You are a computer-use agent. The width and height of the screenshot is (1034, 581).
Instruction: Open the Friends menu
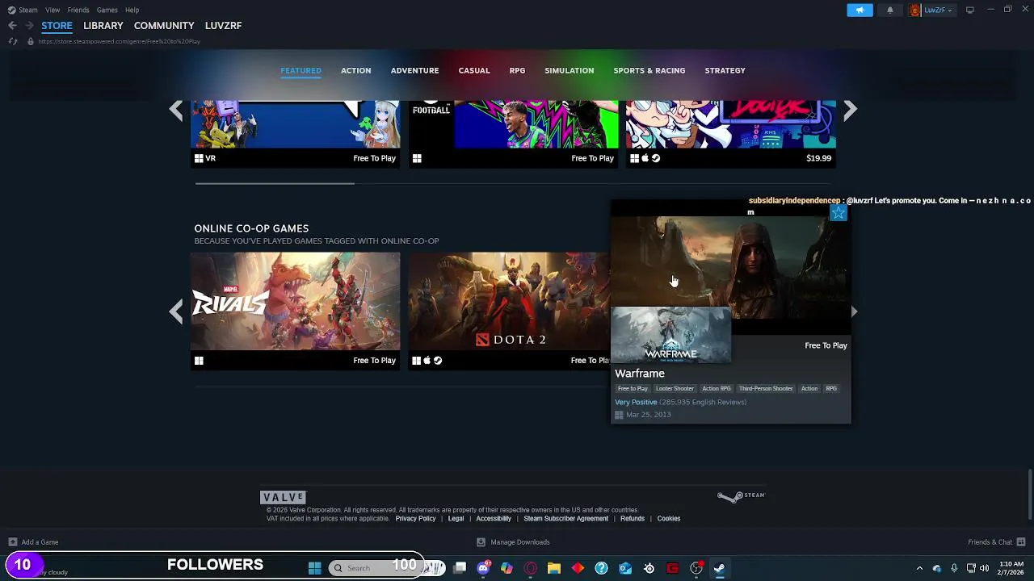point(78,10)
